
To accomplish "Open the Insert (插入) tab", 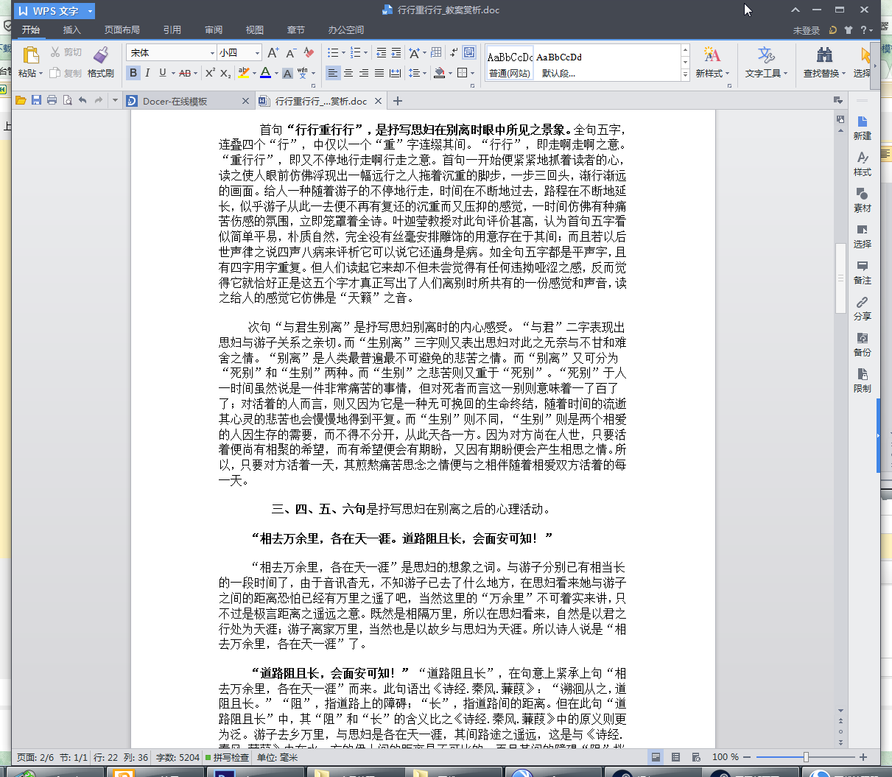I will coord(71,30).
